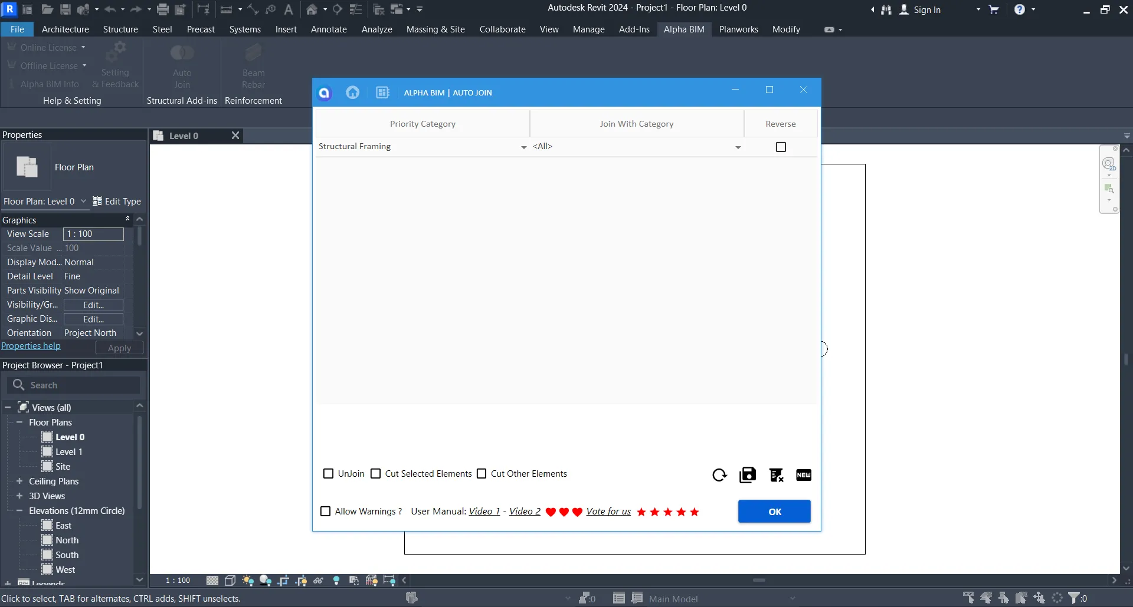
Task: Check Cut Other Elements checkbox
Action: 482,474
